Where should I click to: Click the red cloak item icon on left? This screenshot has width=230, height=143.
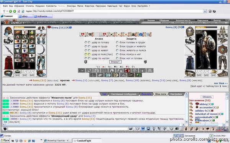point(8,63)
